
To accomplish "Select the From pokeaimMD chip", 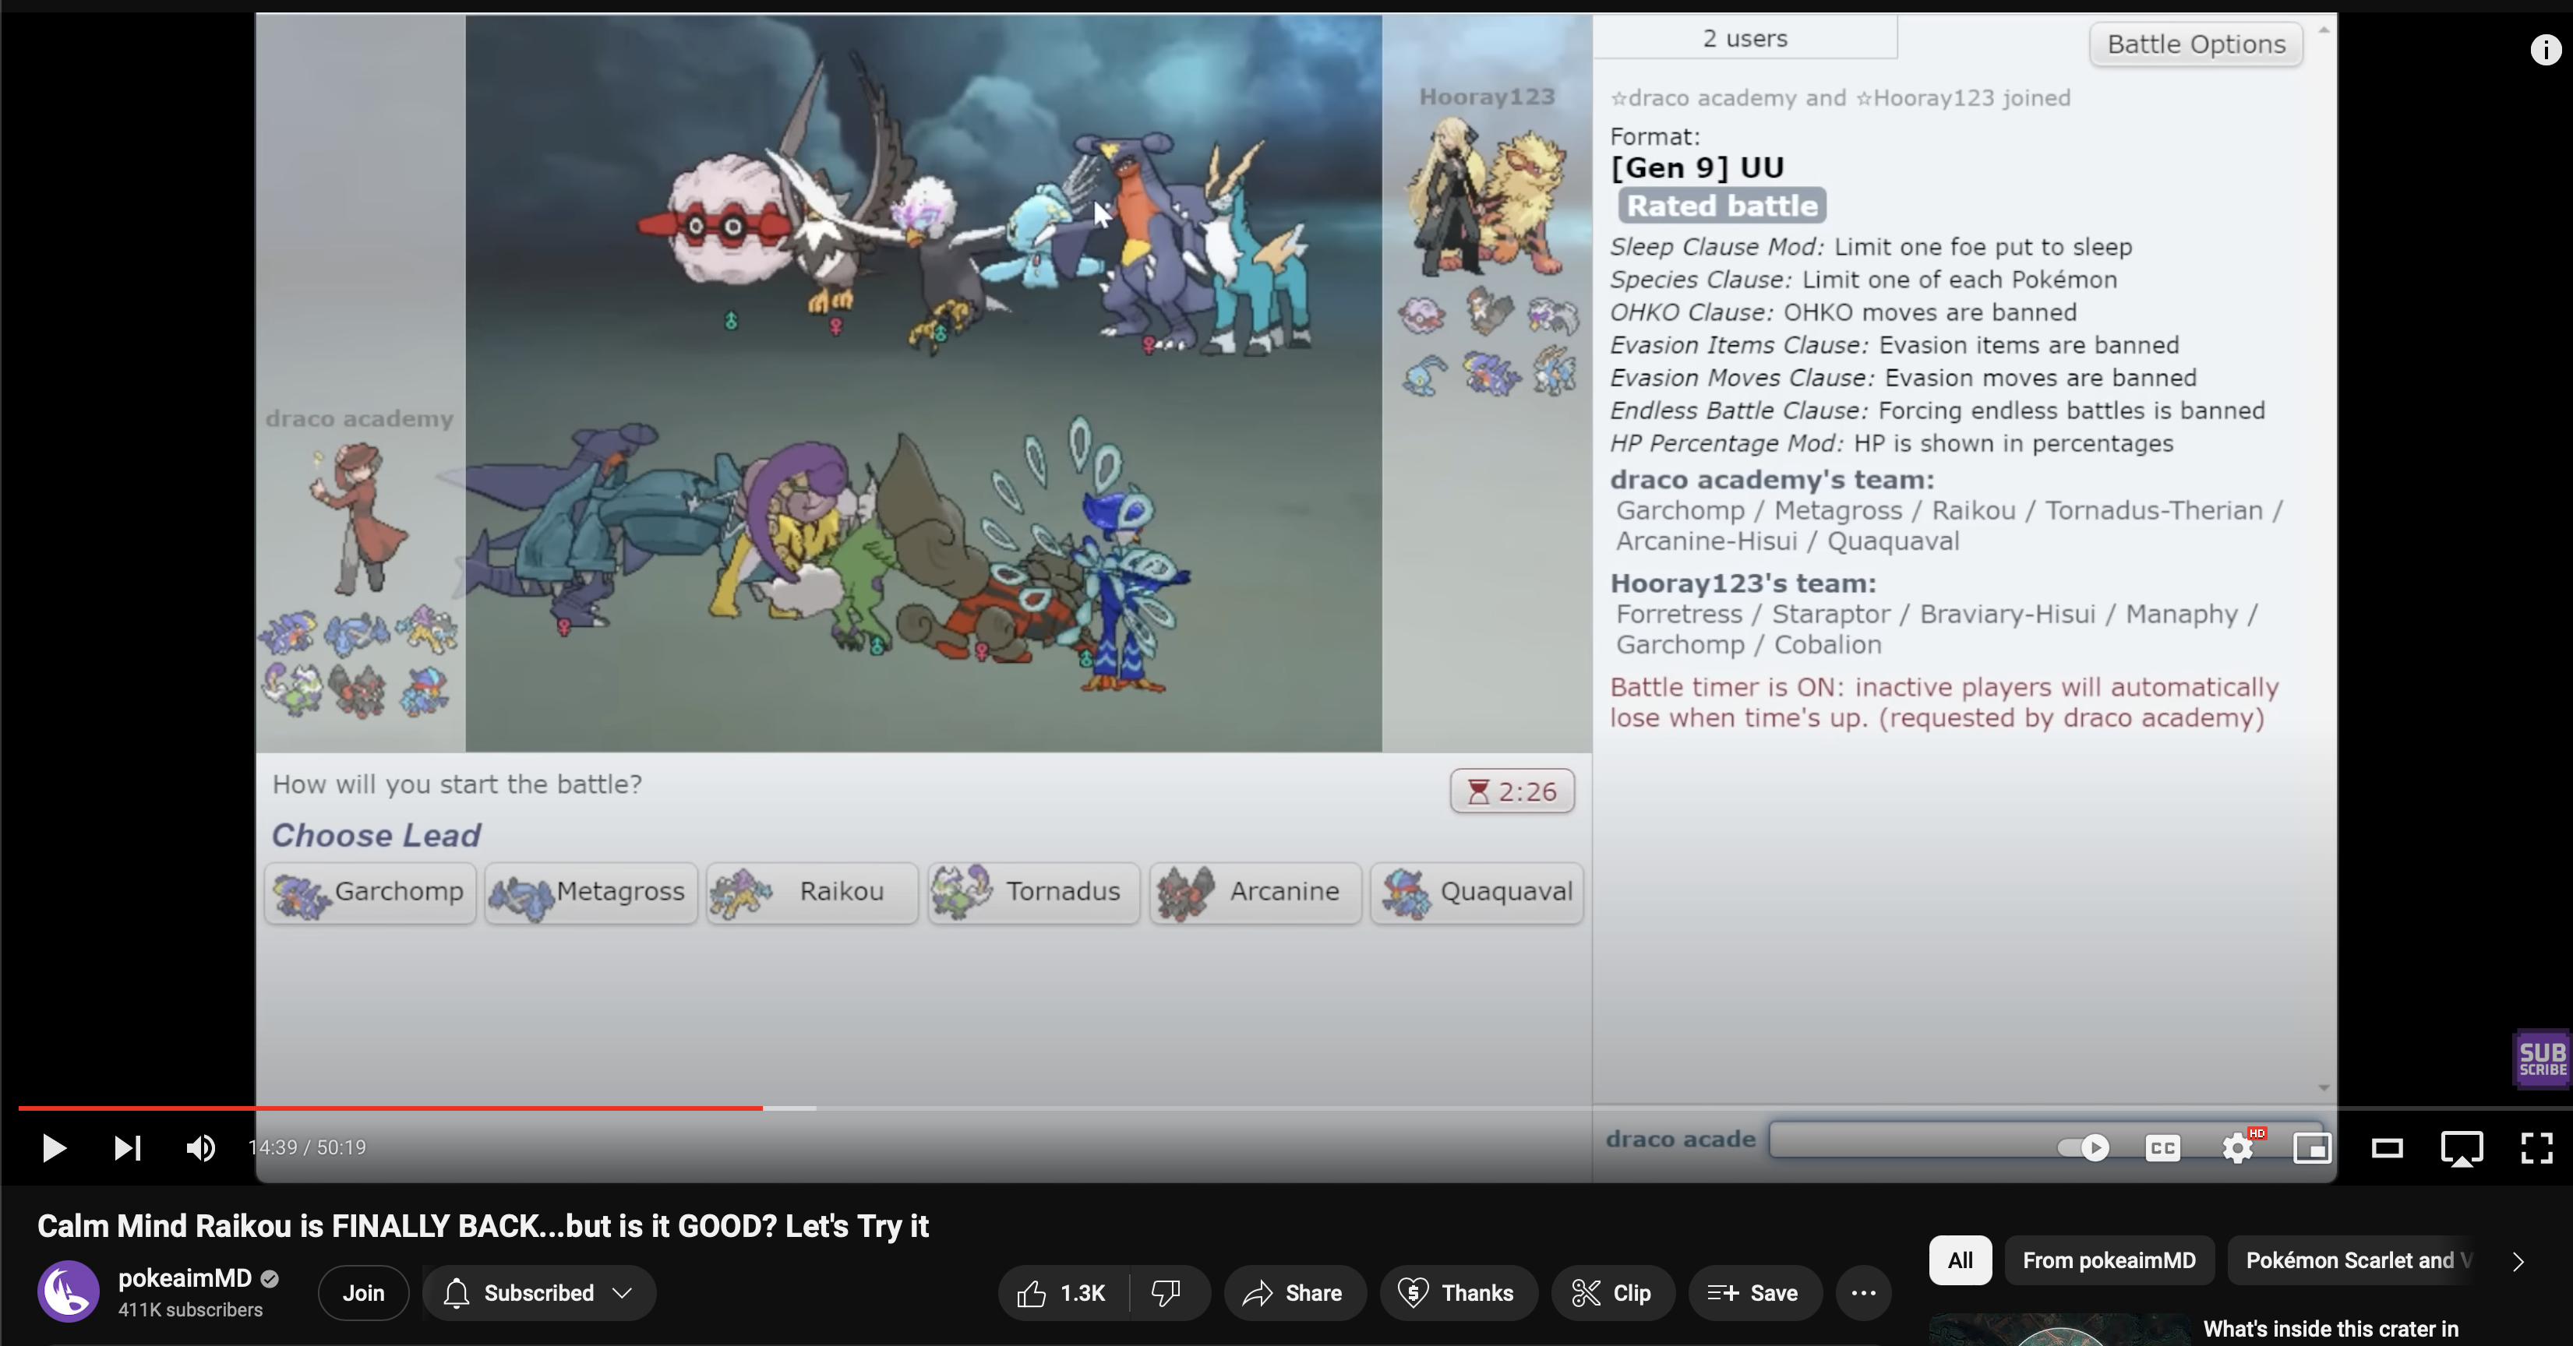I will [x=2109, y=1260].
